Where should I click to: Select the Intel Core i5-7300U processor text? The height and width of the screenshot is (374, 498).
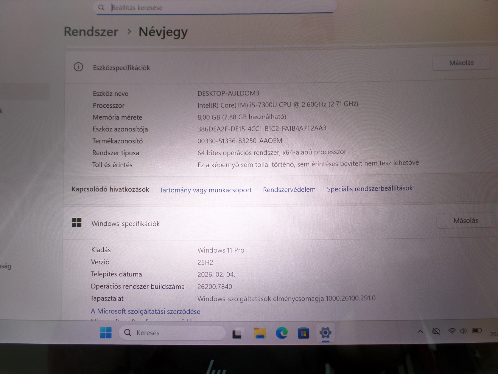(x=278, y=104)
